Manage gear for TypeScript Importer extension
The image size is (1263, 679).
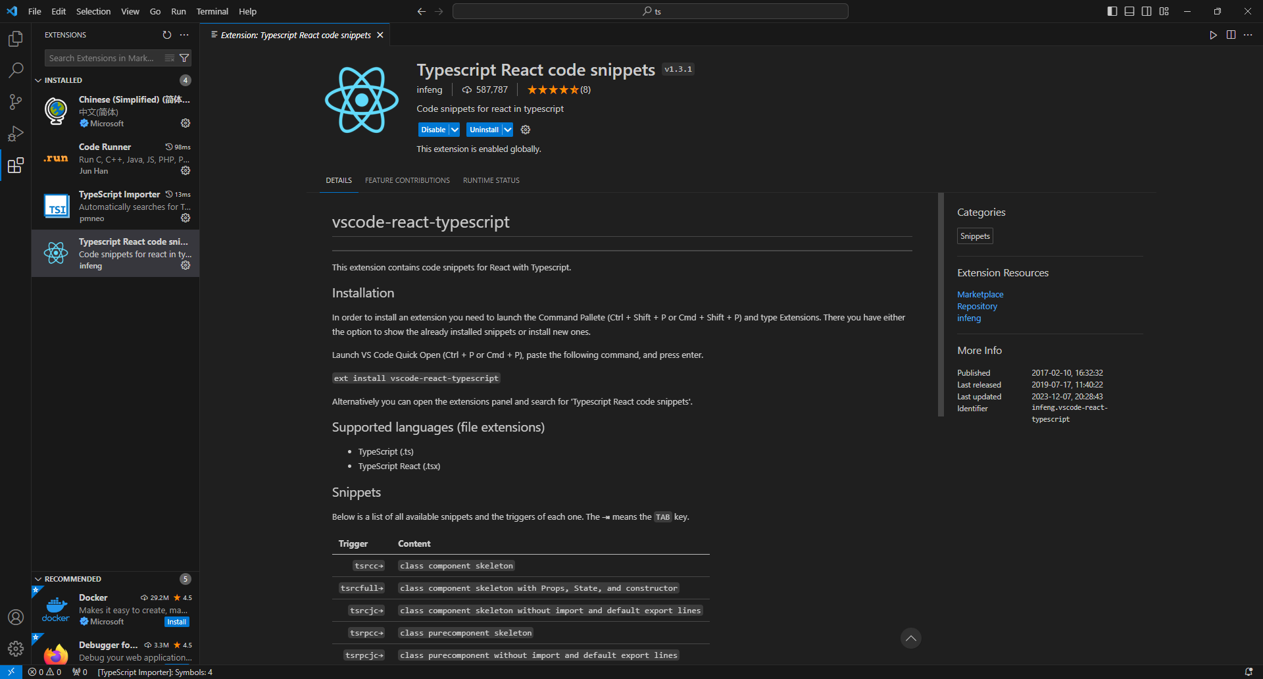tap(186, 218)
